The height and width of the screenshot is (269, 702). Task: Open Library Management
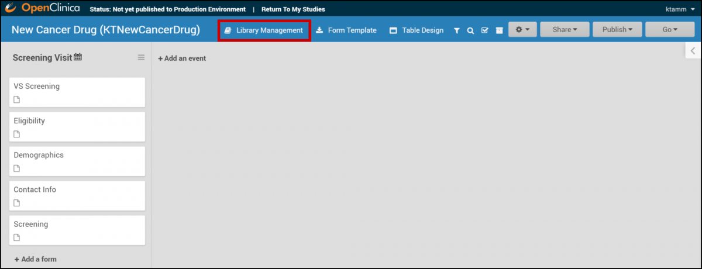point(264,30)
